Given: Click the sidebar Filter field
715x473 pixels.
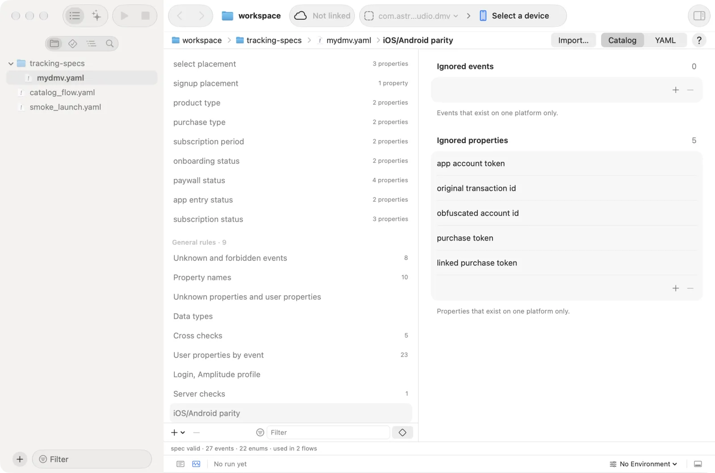Looking at the screenshot, I should pos(92,459).
